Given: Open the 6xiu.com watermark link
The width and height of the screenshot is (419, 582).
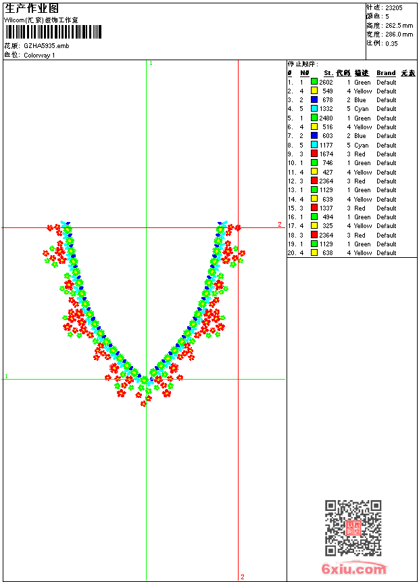Looking at the screenshot, I should 354,569.
